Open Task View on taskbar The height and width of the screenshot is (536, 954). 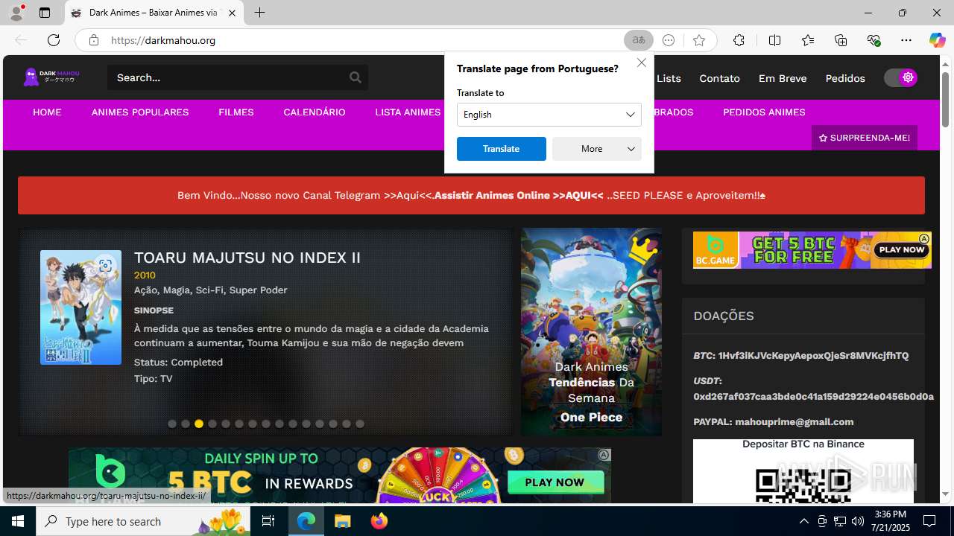(268, 521)
